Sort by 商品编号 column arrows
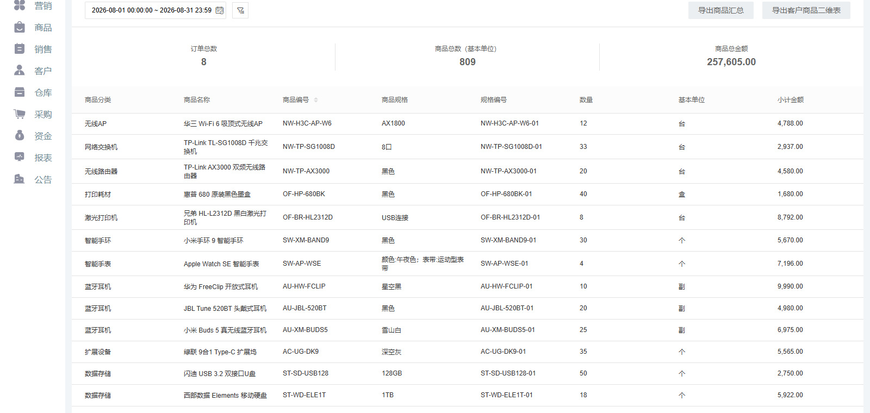This screenshot has height=413, width=870. tap(316, 100)
